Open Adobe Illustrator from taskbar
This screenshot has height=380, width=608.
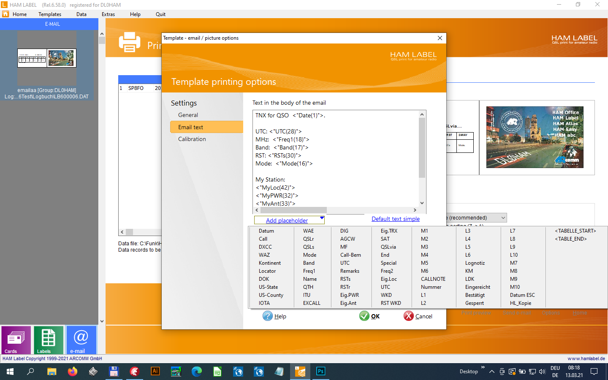(155, 372)
